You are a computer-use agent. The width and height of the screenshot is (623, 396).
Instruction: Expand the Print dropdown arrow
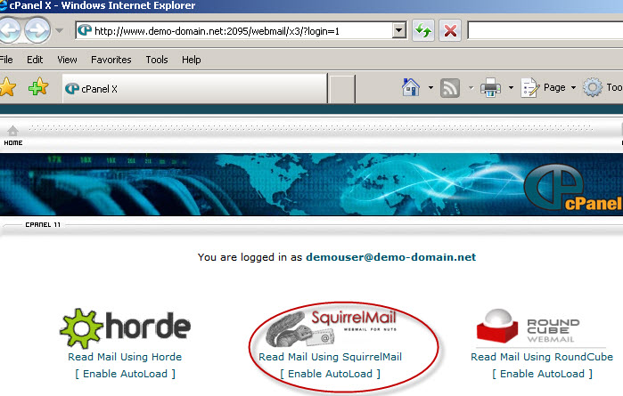coord(511,88)
